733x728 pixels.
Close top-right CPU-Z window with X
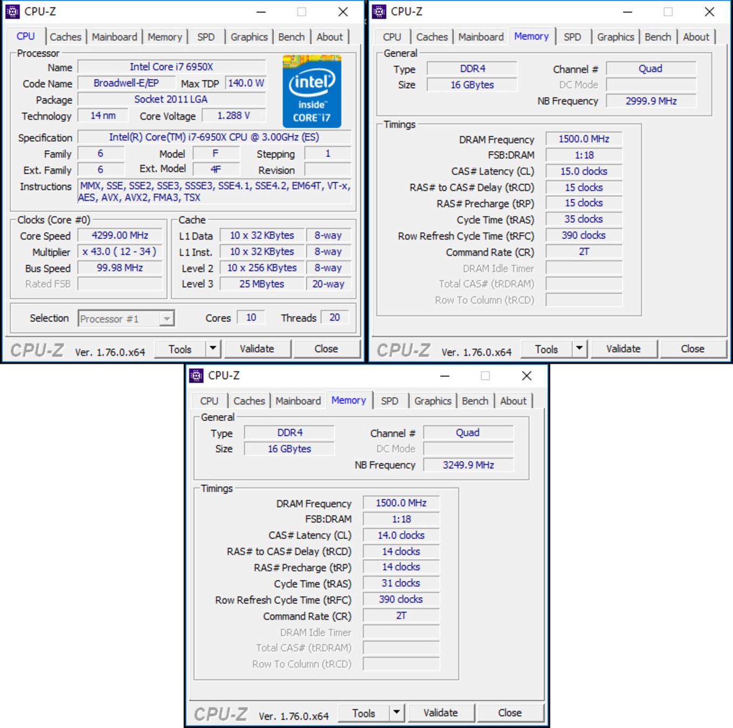[x=709, y=12]
